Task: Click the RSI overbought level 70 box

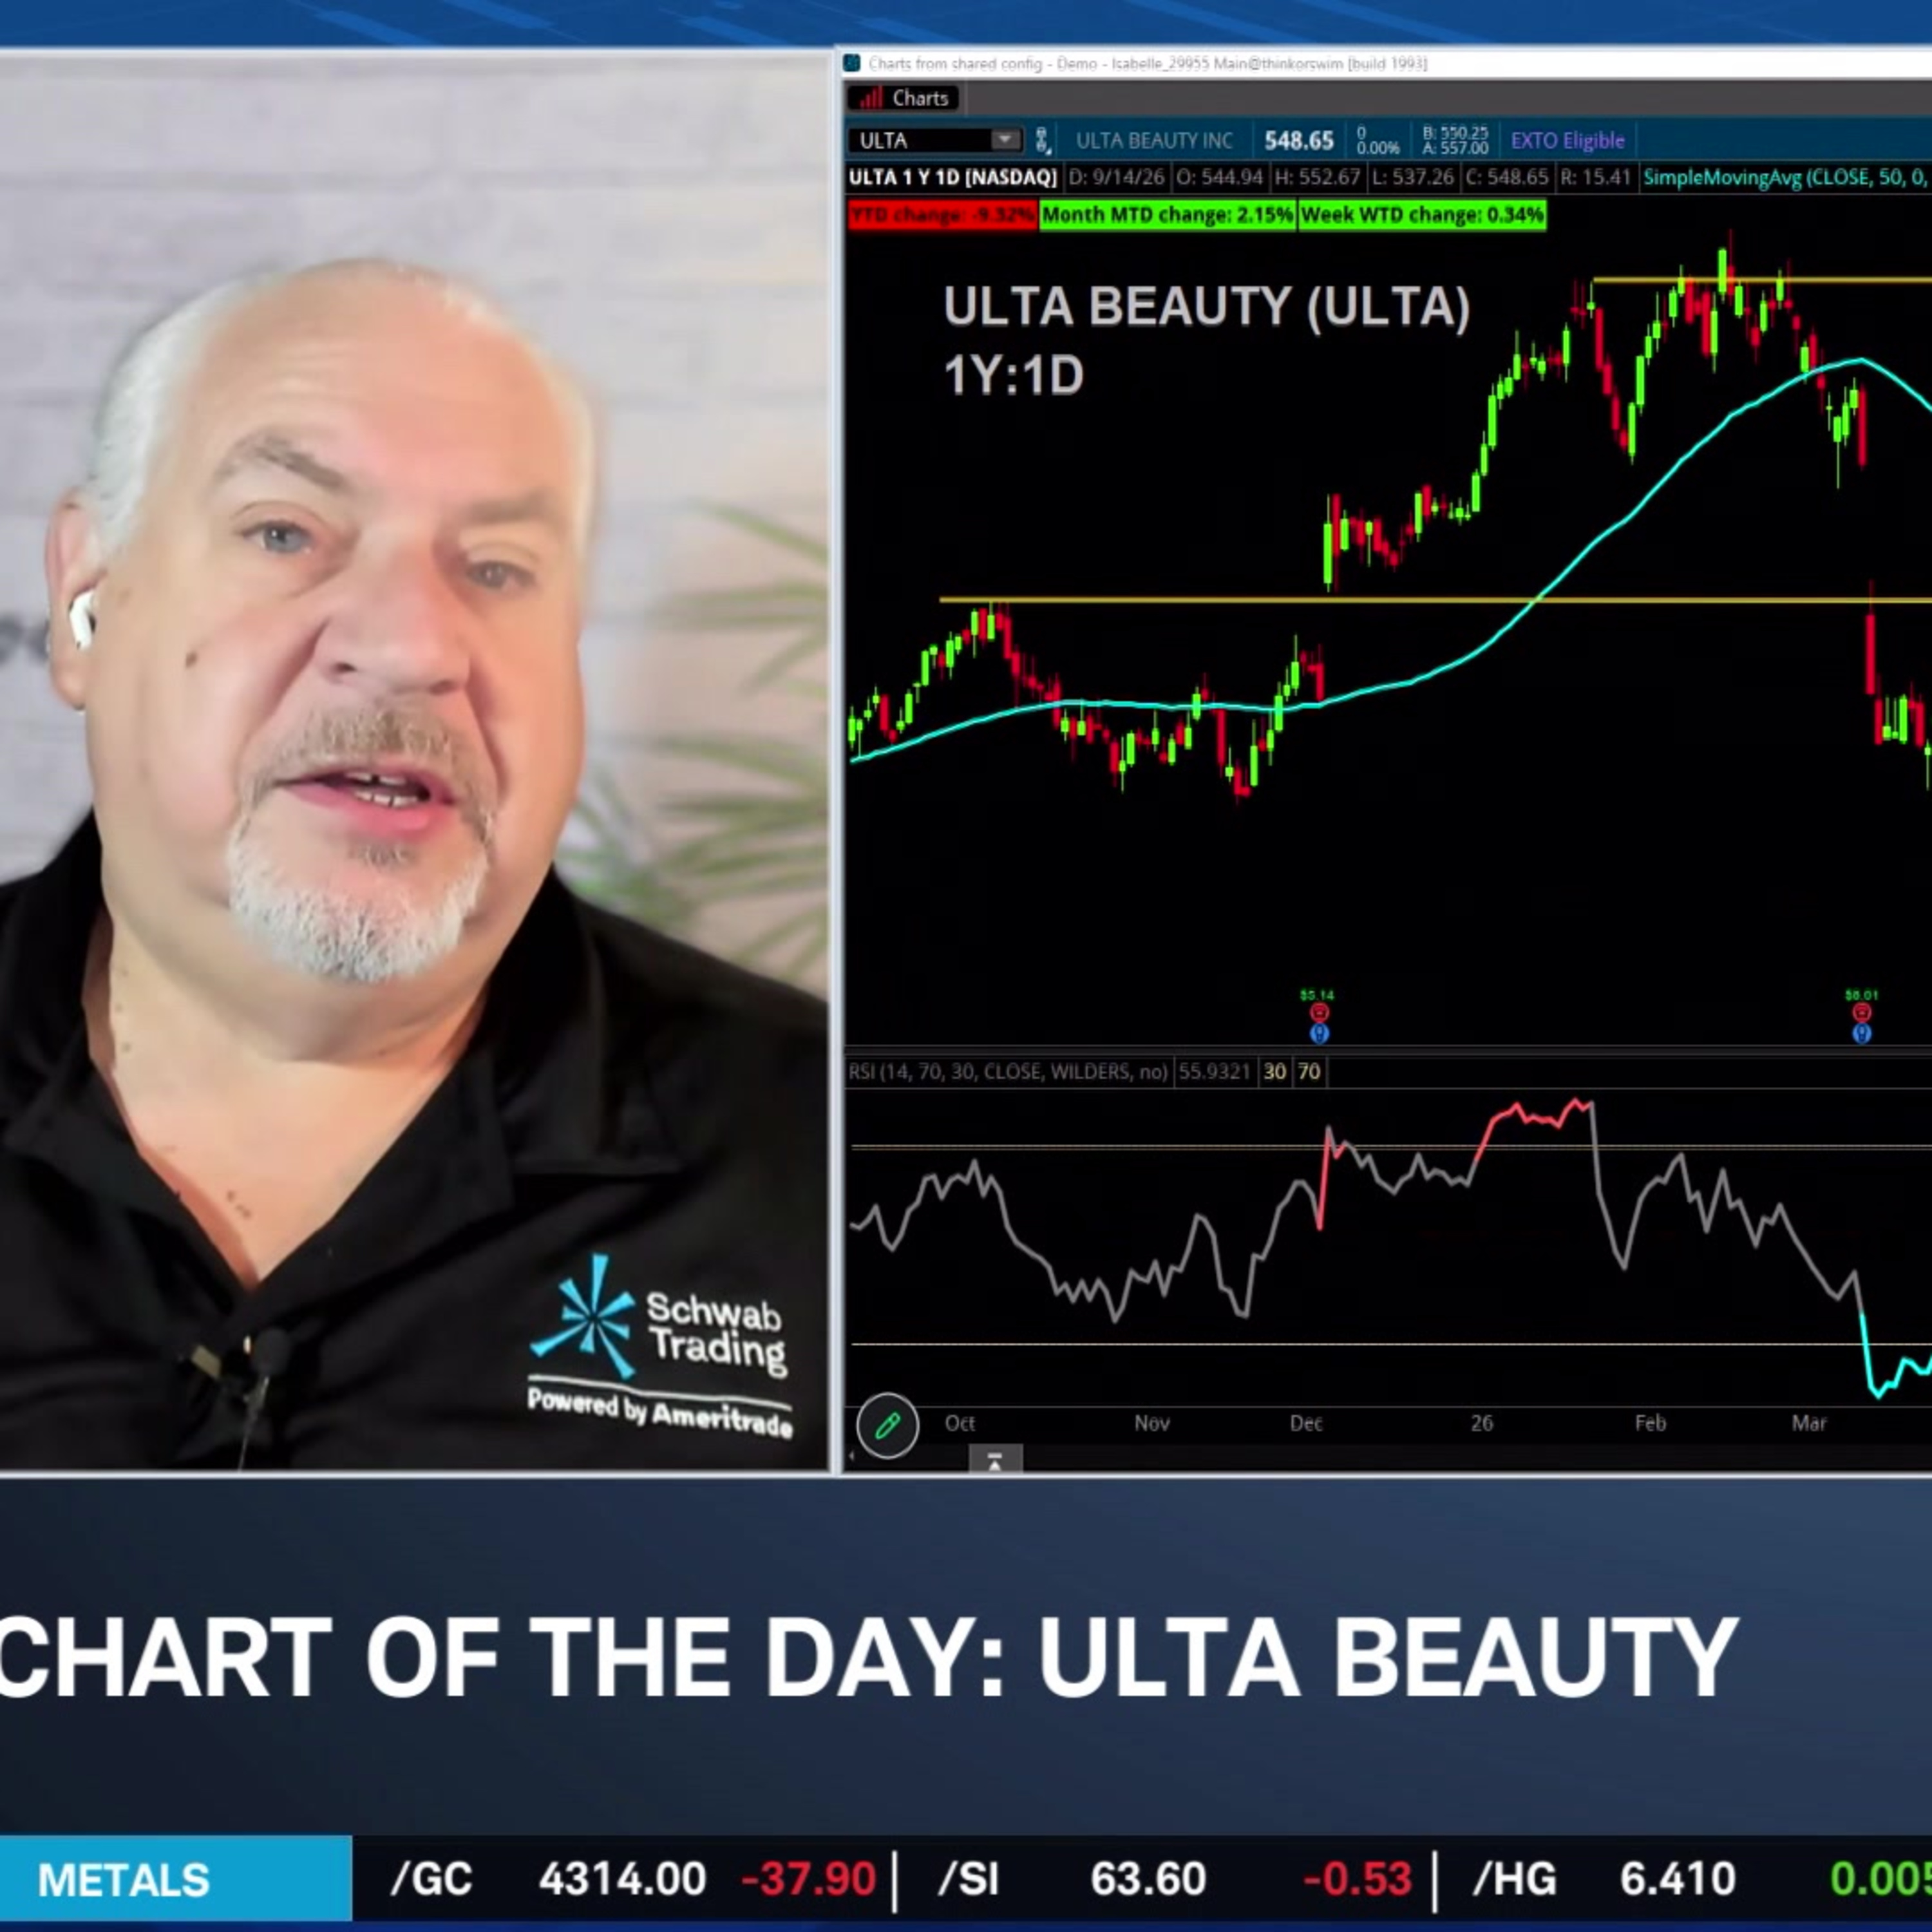Action: coord(1309,1072)
